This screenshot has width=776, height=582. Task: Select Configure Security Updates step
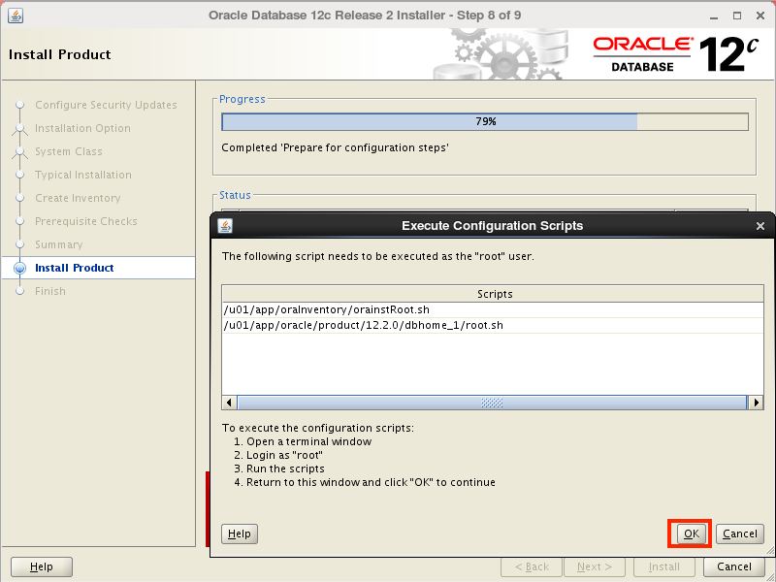(106, 105)
